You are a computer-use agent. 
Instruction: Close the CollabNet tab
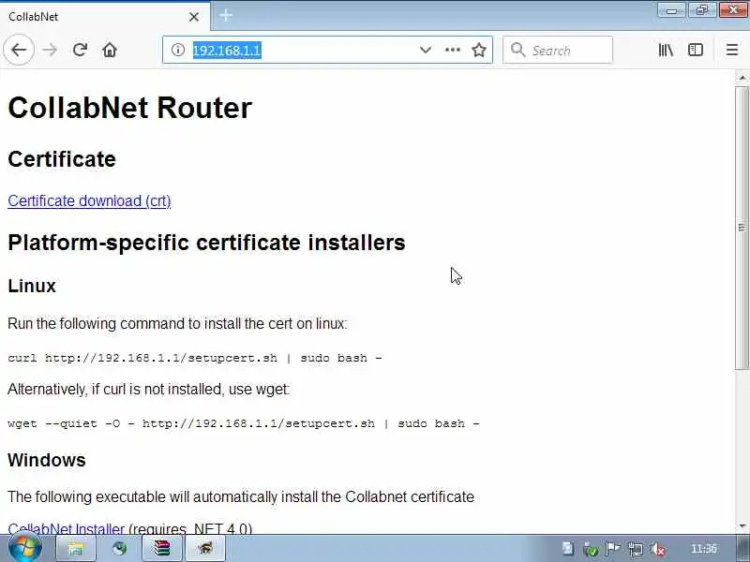point(194,17)
